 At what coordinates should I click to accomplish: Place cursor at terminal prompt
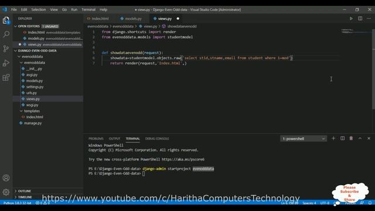tap(143, 173)
